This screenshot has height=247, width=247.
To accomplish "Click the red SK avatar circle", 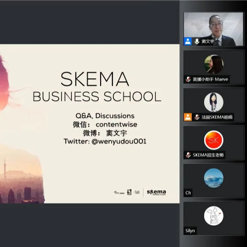I will click(213, 140).
